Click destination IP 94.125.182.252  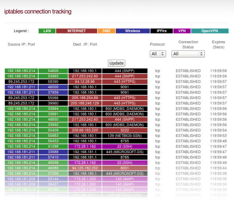tap(85, 168)
